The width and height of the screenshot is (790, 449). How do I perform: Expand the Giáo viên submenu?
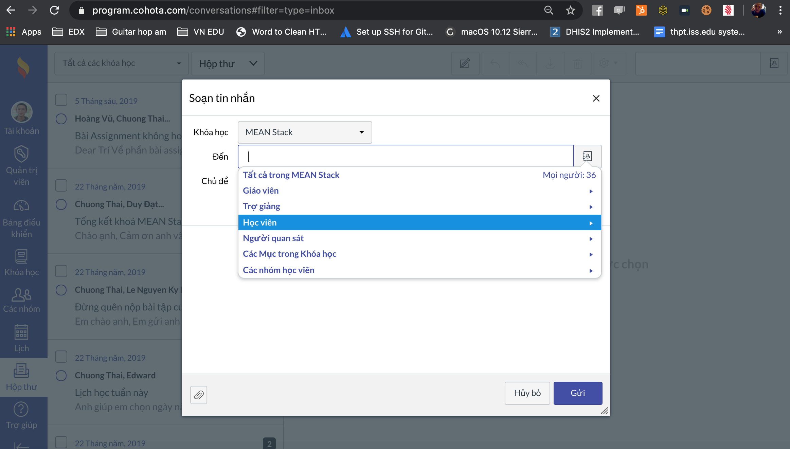point(420,191)
